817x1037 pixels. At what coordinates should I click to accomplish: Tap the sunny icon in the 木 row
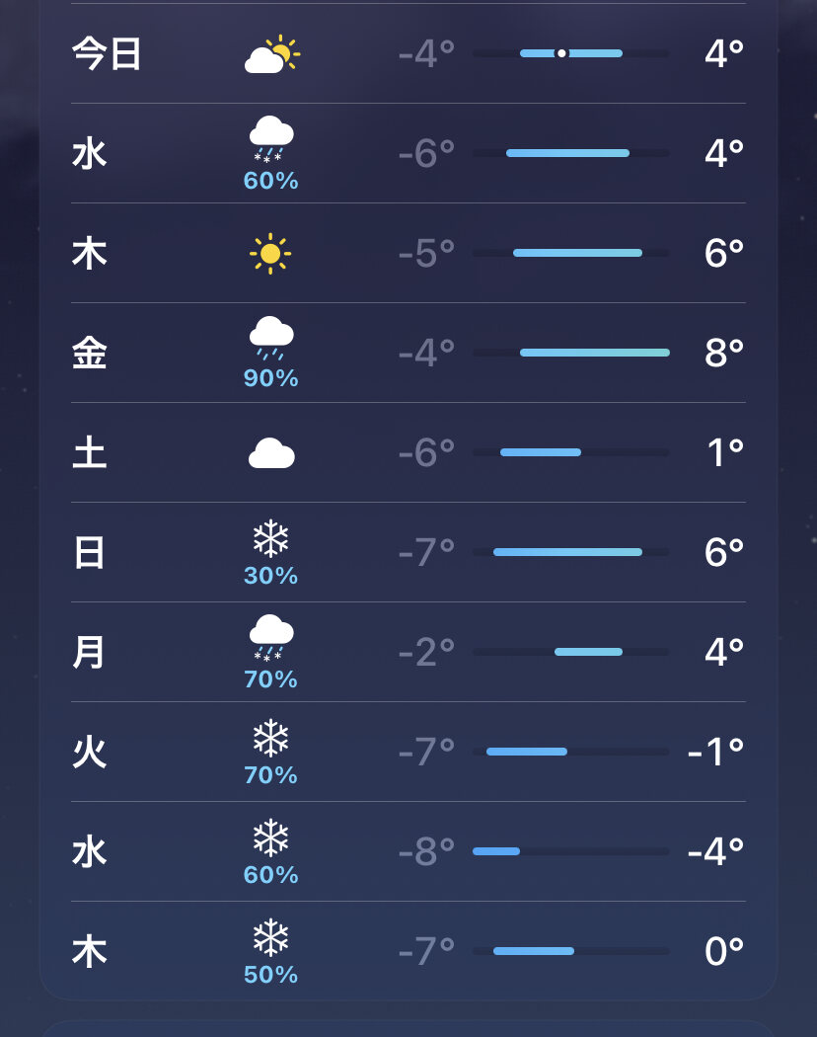click(x=270, y=254)
